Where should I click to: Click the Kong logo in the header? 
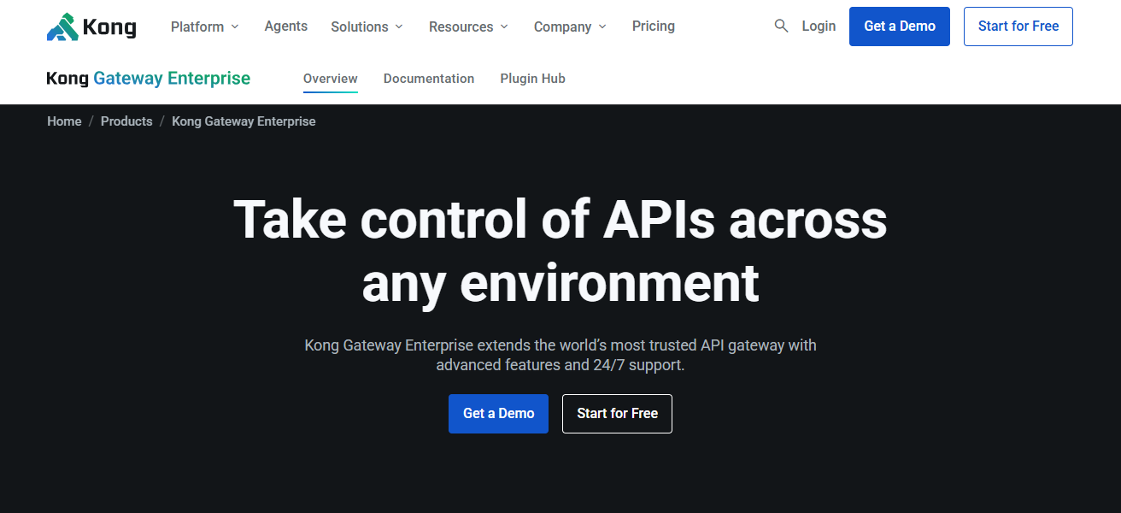click(x=91, y=26)
